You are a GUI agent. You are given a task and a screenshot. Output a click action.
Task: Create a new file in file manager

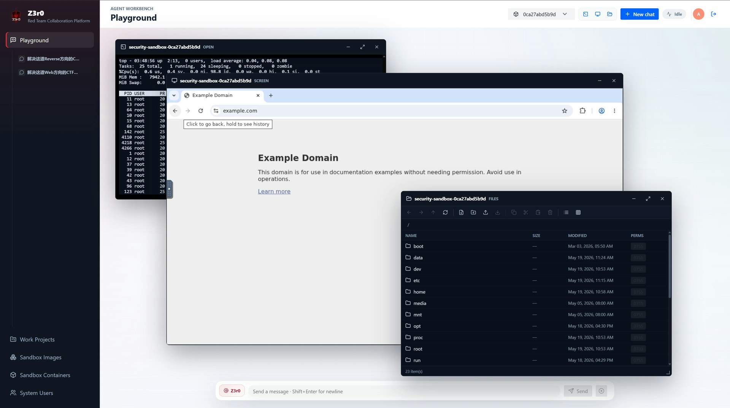pyautogui.click(x=461, y=212)
